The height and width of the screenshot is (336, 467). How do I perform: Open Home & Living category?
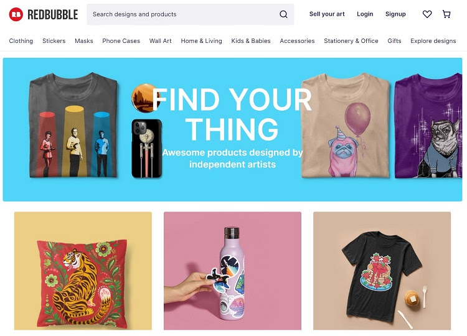pyautogui.click(x=201, y=41)
